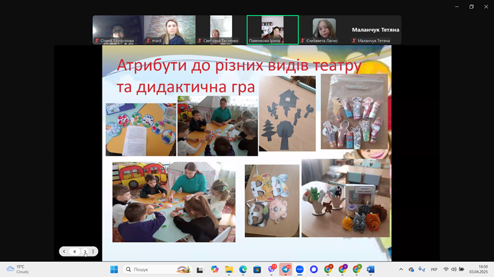Open the Signal taskbar app
The height and width of the screenshot is (277, 494).
point(314,270)
